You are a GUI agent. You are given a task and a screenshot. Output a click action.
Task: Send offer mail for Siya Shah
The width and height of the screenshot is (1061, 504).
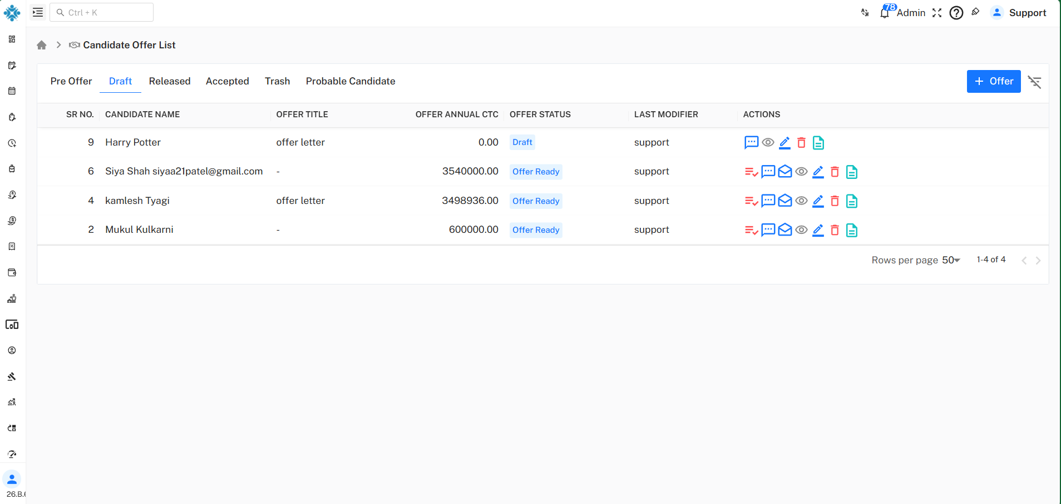tap(784, 172)
